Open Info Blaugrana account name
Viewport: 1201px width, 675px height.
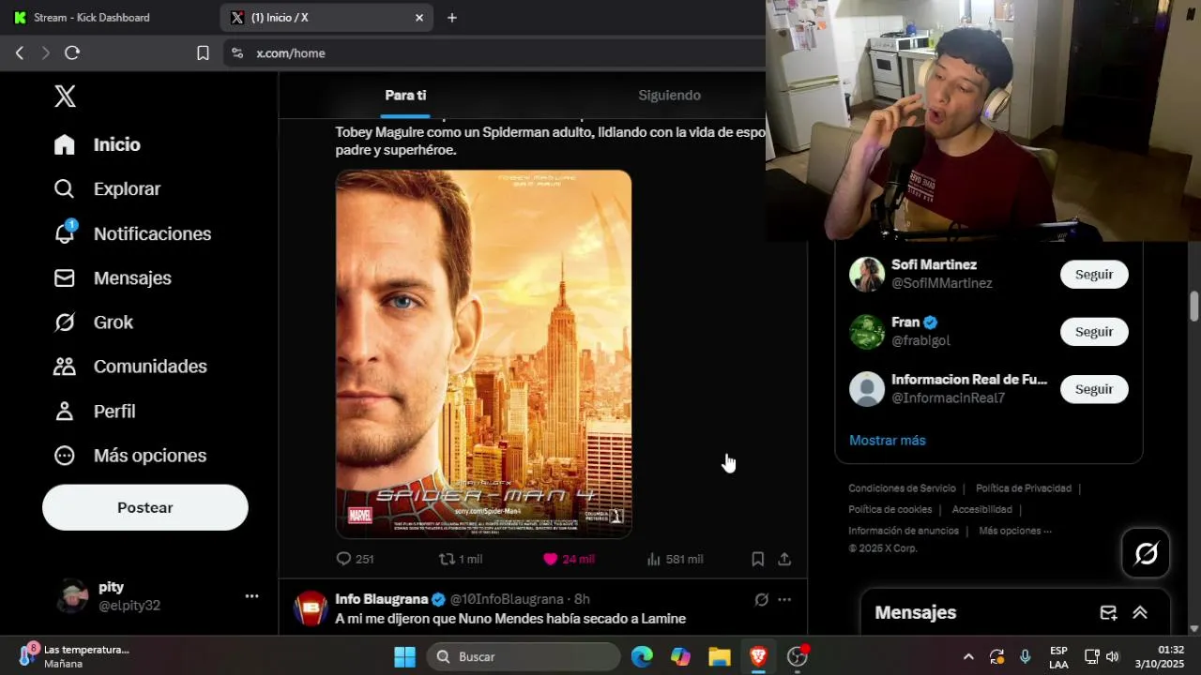(381, 599)
